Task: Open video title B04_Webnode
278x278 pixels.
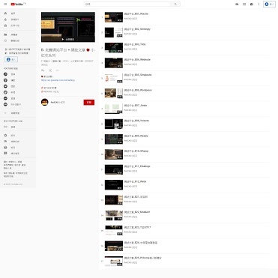Action: pos(137,60)
